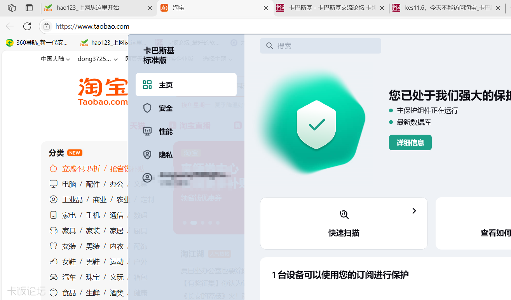Image resolution: width=511 pixels, height=300 pixels.
Task: Open the 家具 category
Action: point(69,231)
